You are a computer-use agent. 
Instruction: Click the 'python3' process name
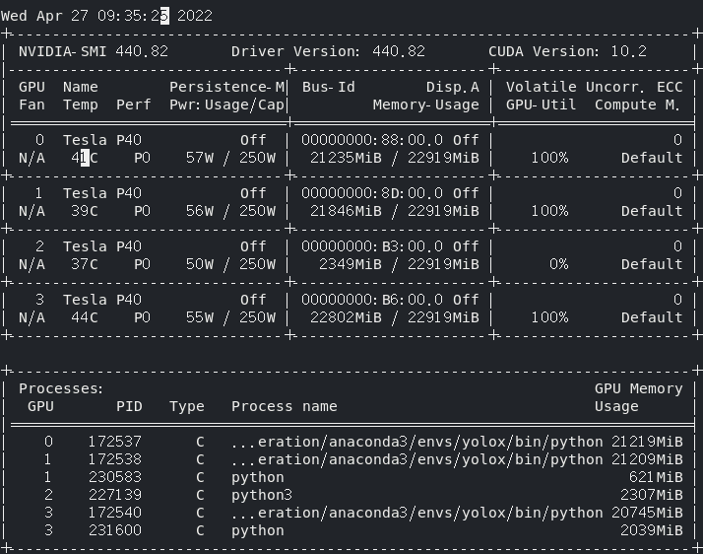pyautogui.click(x=262, y=496)
